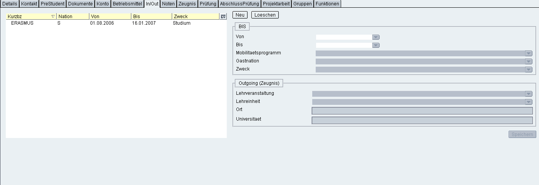Open the Lehrveranstaltung dropdown
Image resolution: width=539 pixels, height=185 pixels.
pos(528,94)
